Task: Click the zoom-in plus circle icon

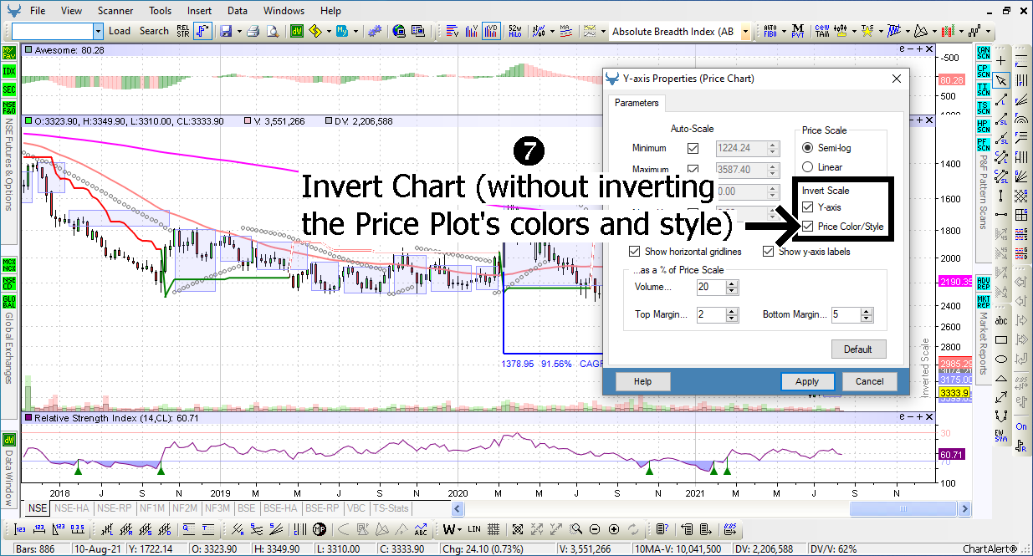Action: click(614, 528)
